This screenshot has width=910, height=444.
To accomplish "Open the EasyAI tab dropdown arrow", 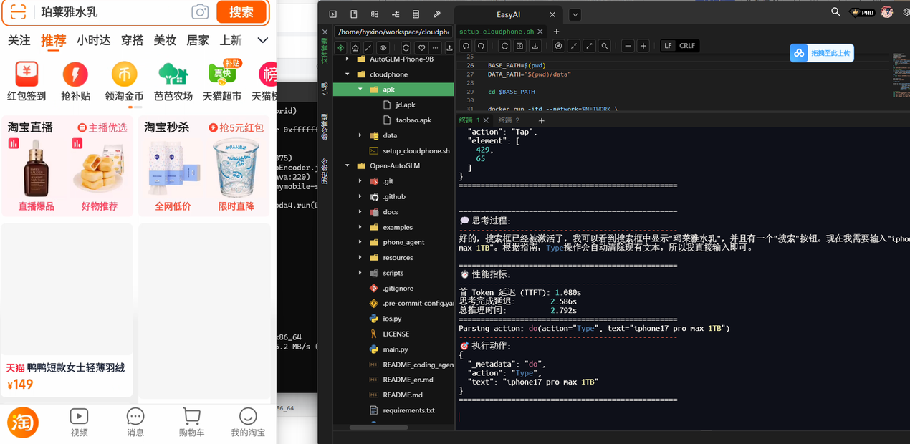I will (x=575, y=14).
